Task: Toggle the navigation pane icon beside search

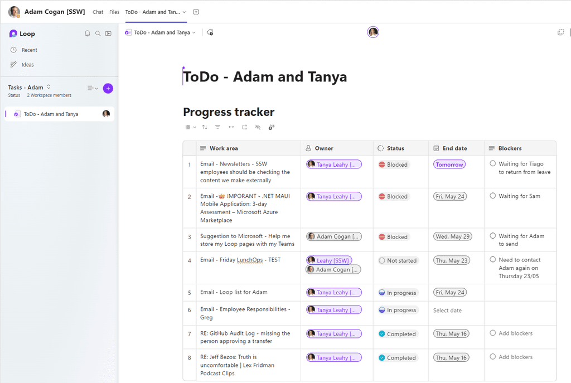Action: tap(108, 33)
